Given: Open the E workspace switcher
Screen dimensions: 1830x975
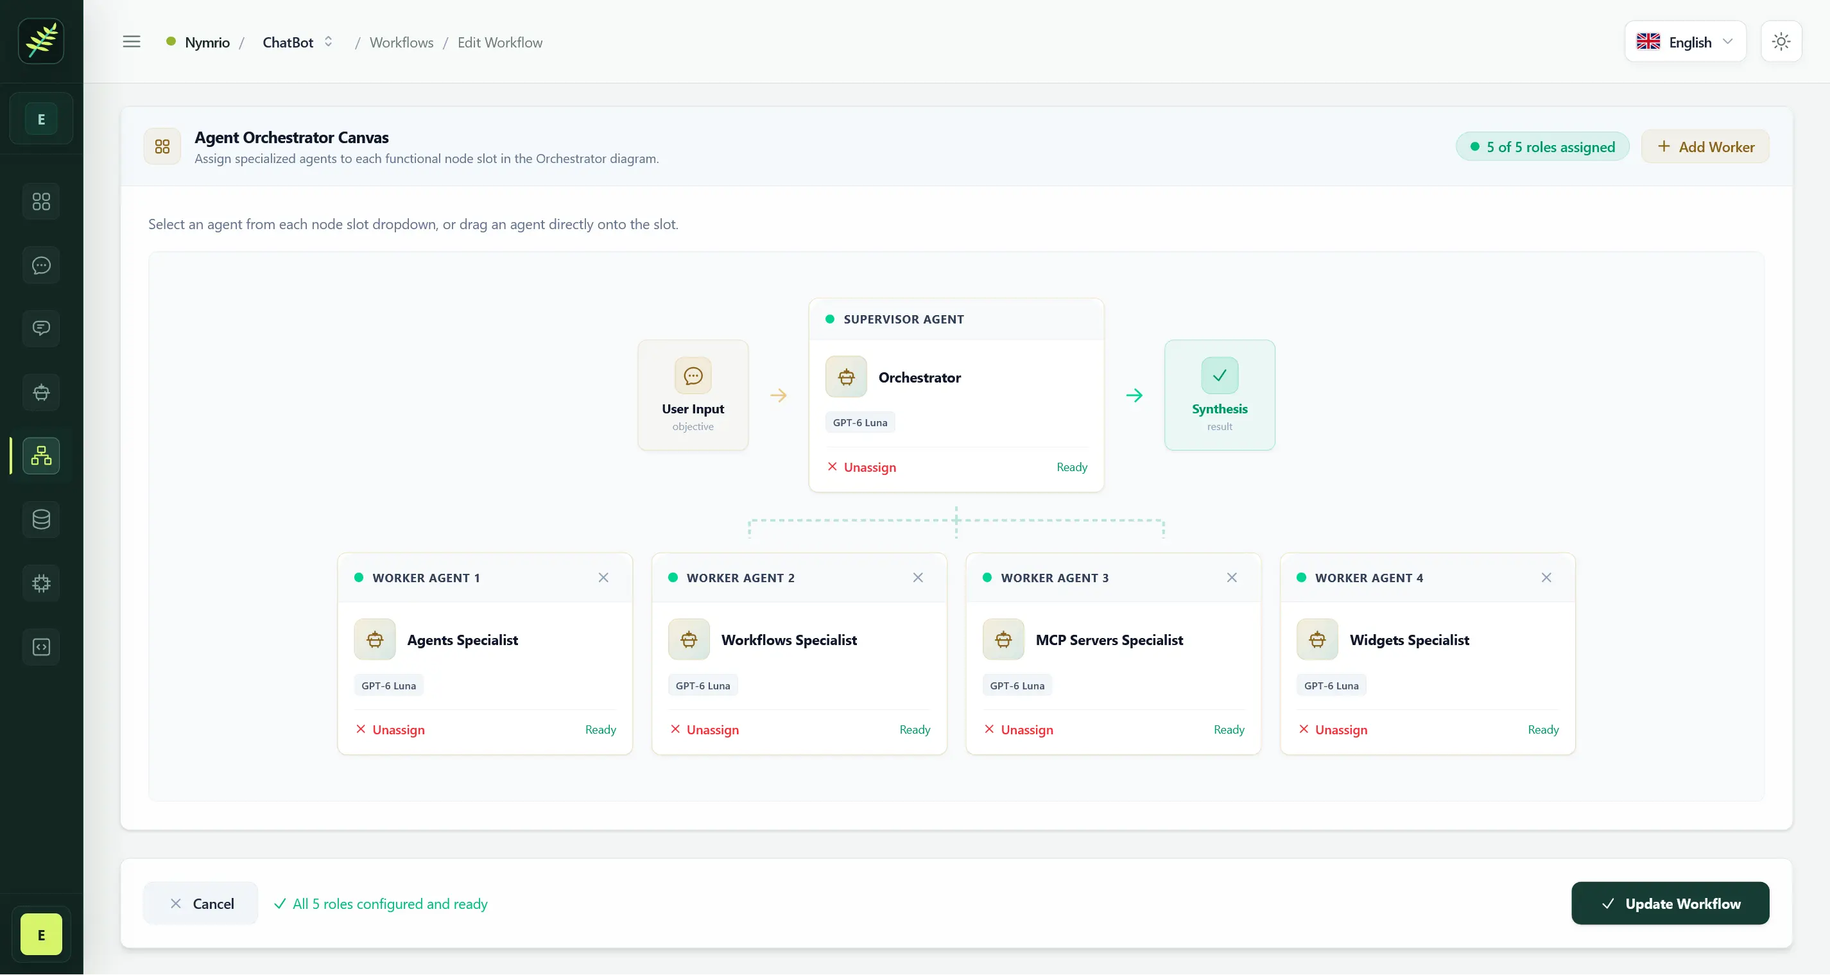Looking at the screenshot, I should pos(41,119).
